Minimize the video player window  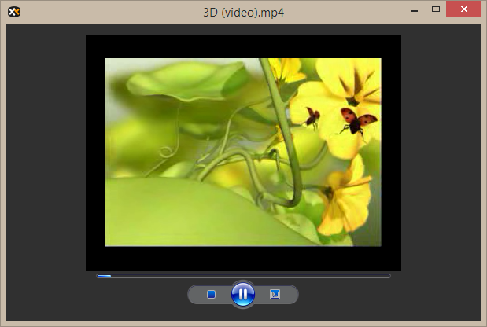[413, 9]
